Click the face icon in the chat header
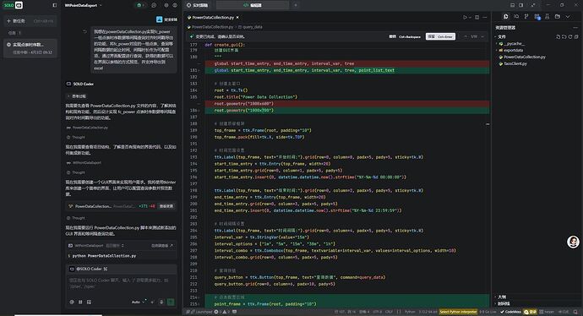The image size is (583, 316). [x=175, y=5]
